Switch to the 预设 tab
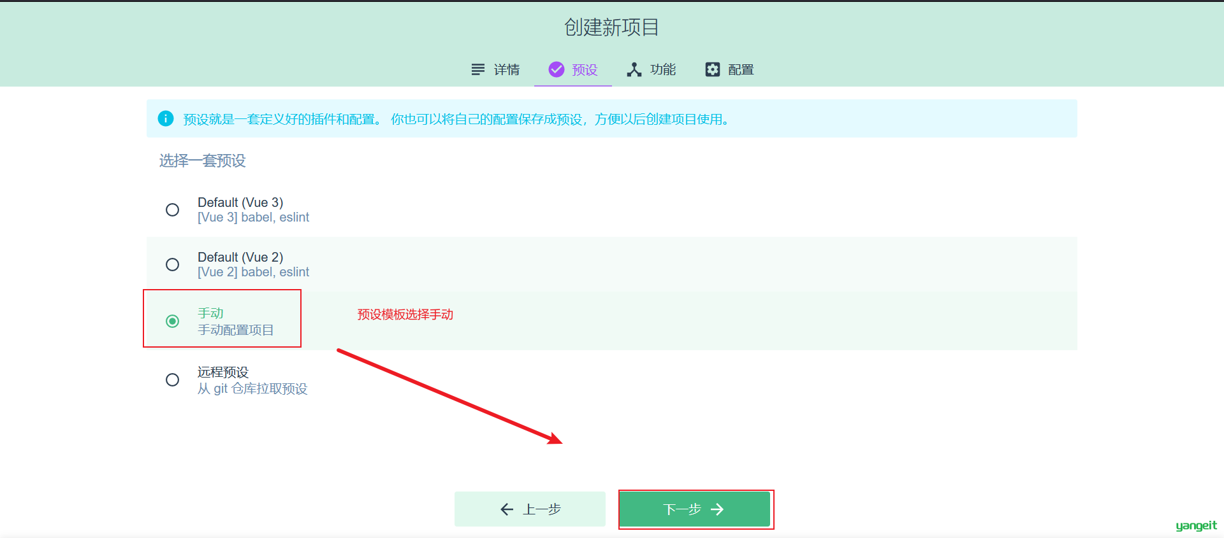The width and height of the screenshot is (1224, 538). pyautogui.click(x=573, y=69)
